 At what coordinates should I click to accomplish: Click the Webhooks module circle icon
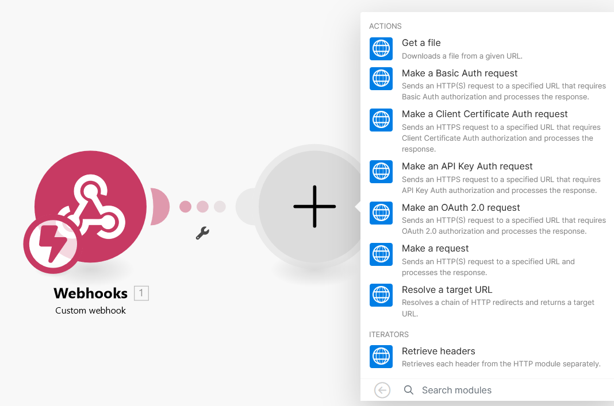[x=90, y=207]
